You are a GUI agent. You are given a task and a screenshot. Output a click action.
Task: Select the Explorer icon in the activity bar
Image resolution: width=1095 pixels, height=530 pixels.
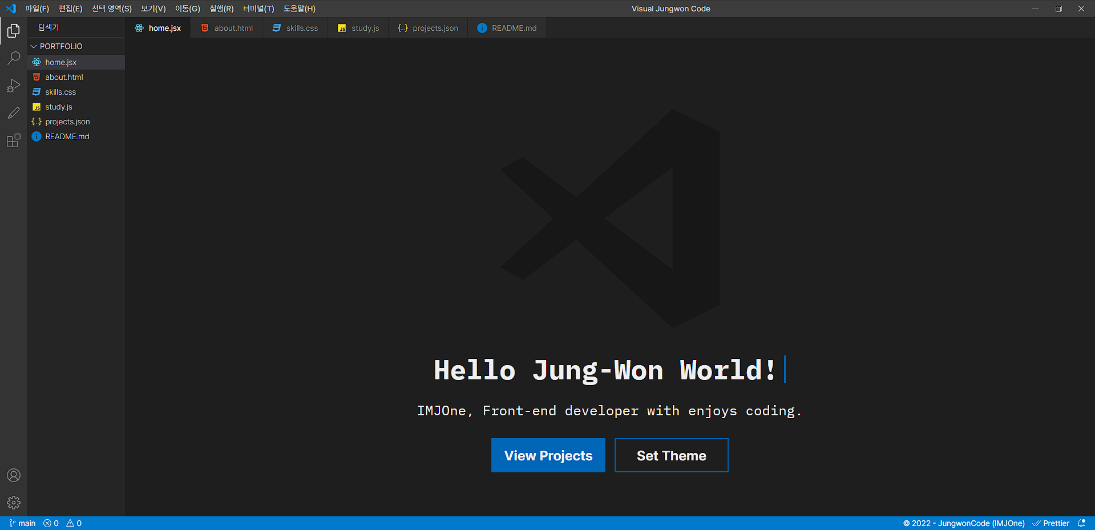pyautogui.click(x=13, y=31)
